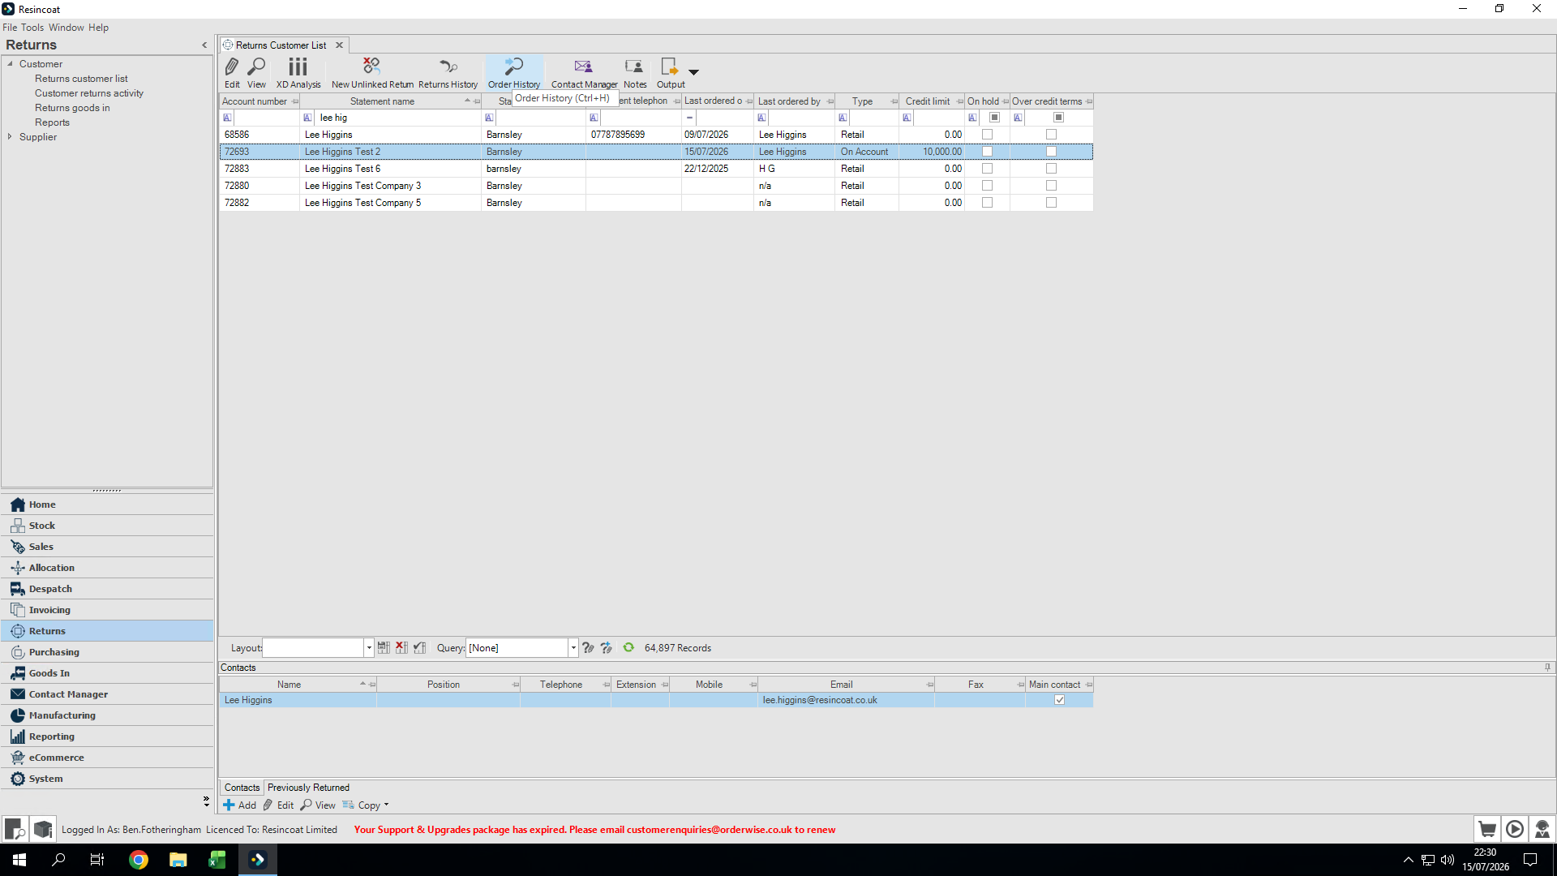Open the Query dropdown
Viewport: 1557px width, 876px height.
[573, 647]
